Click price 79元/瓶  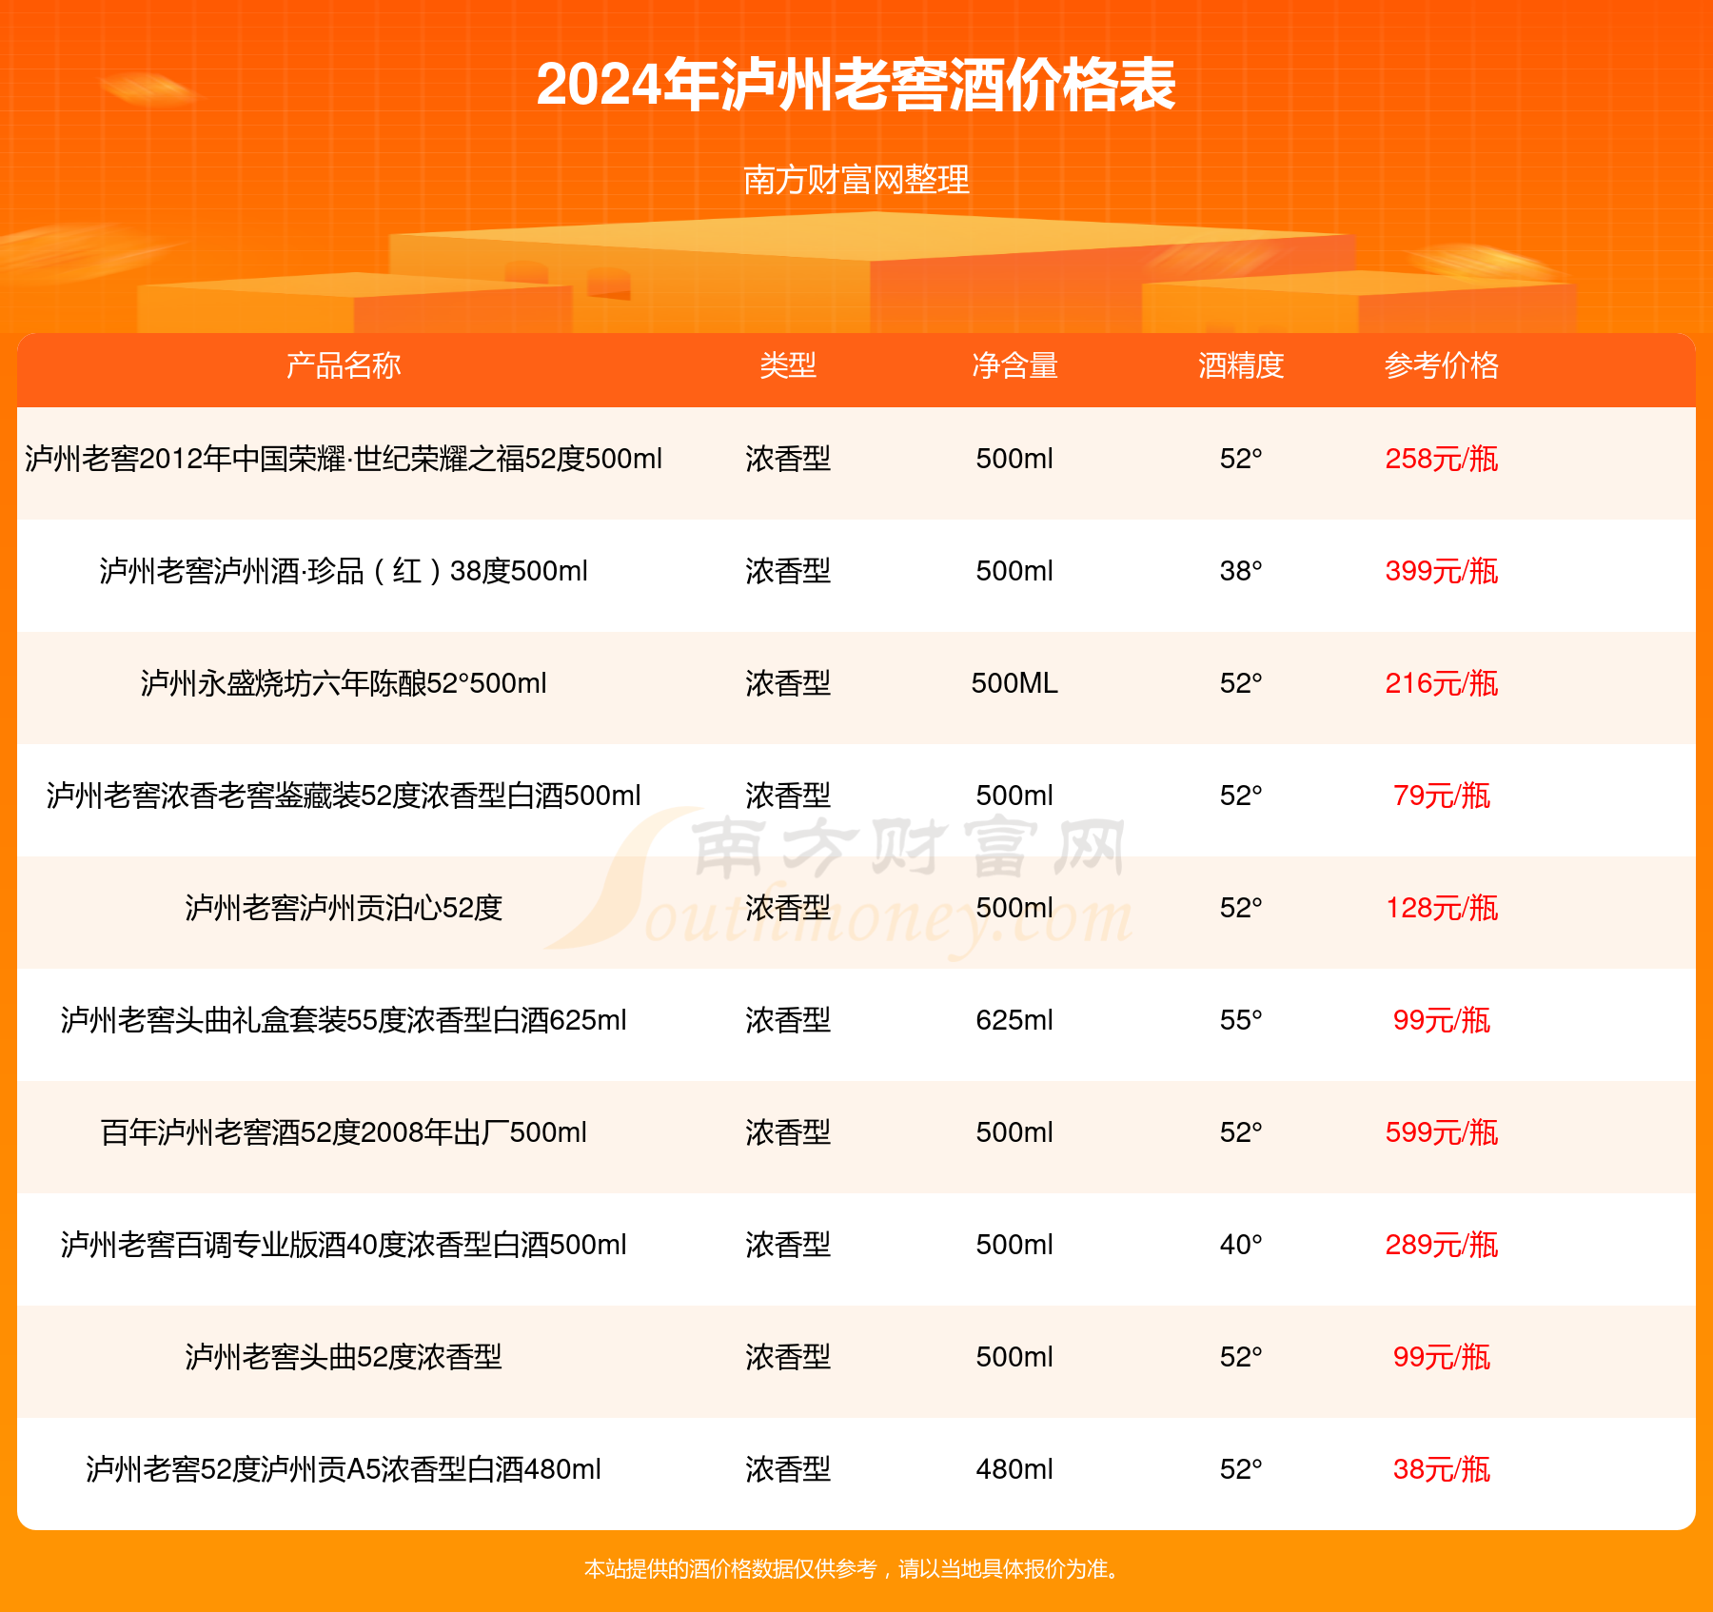tap(1442, 796)
